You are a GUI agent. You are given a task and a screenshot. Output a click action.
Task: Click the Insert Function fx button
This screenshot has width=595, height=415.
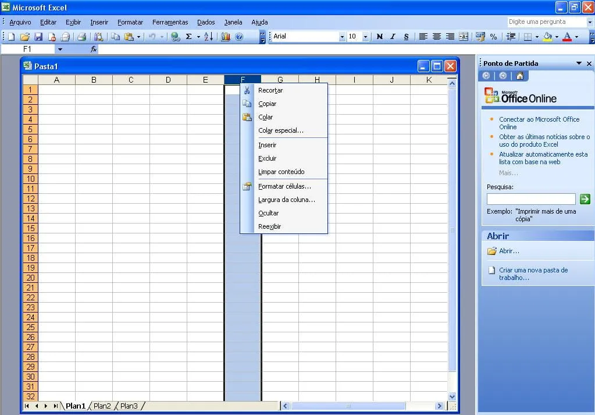pos(93,49)
